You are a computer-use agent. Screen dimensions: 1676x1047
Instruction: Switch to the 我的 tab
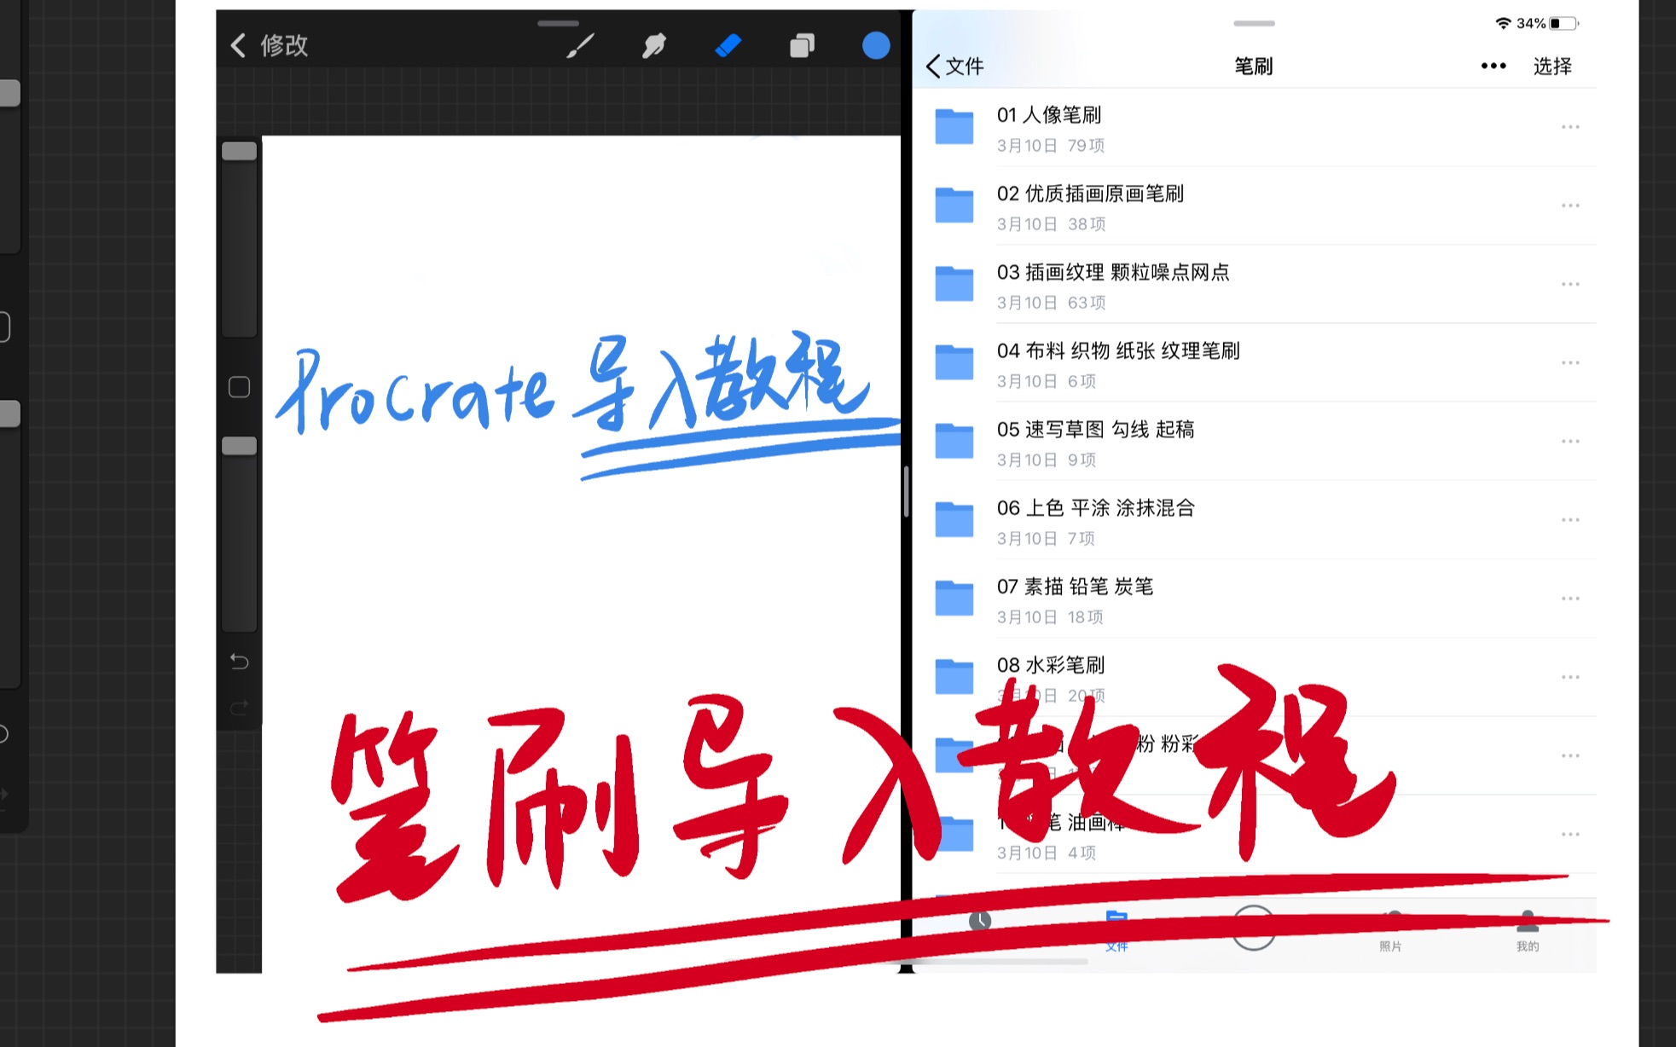(x=1526, y=929)
